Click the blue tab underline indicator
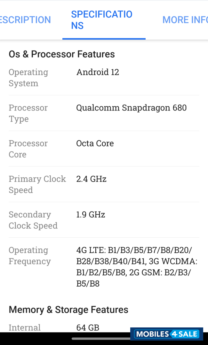 point(104,38)
